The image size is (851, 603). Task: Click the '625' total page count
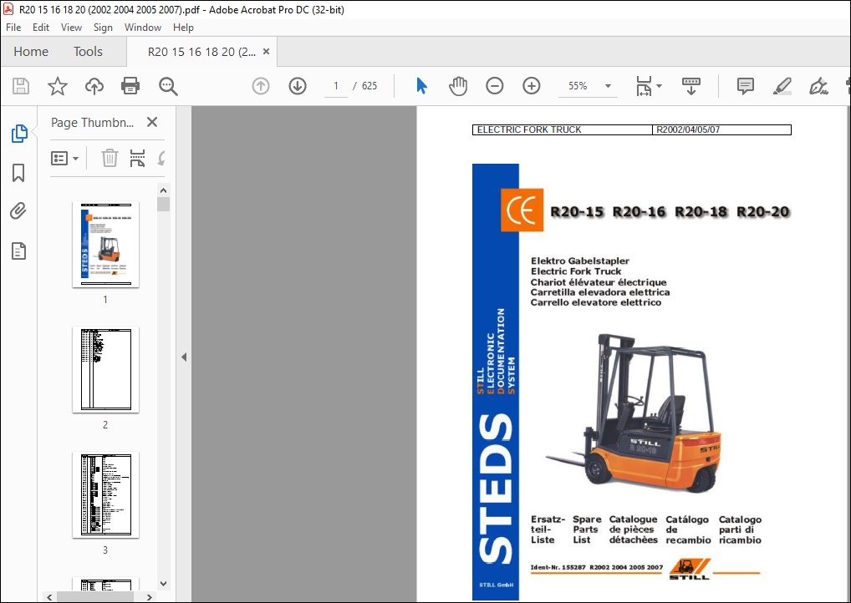point(369,86)
